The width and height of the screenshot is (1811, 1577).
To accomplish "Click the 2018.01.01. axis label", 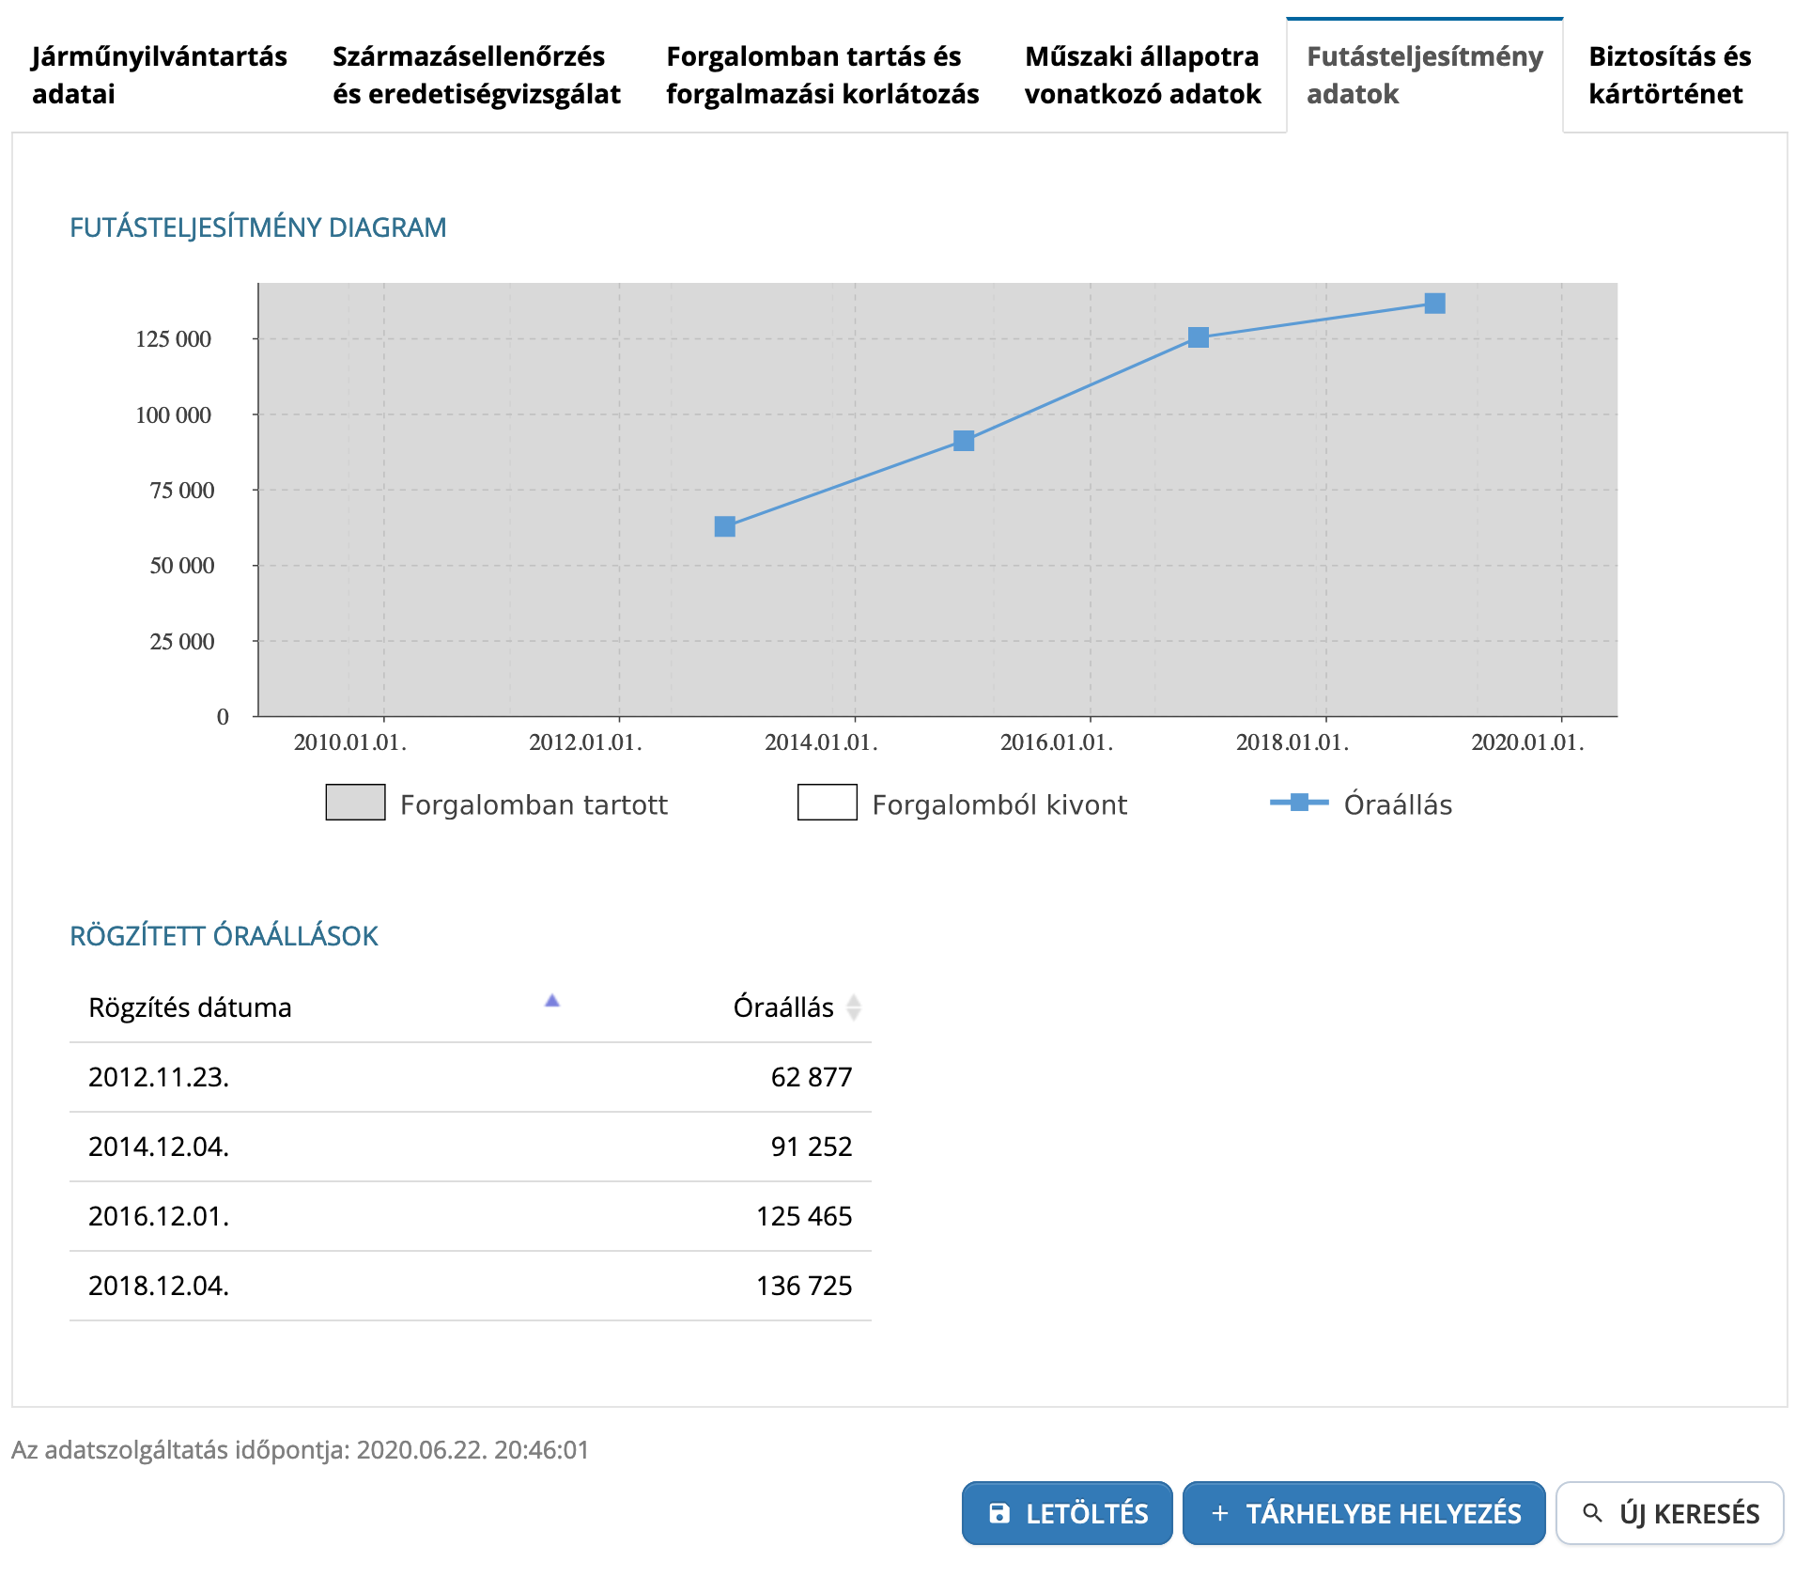I will tap(1292, 742).
